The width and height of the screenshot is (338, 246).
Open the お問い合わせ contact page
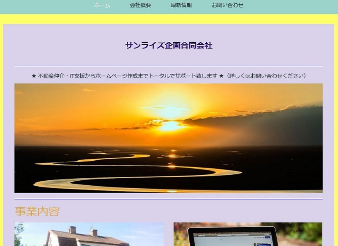pyautogui.click(x=227, y=5)
